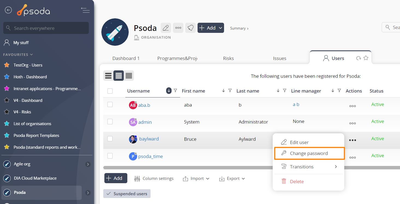Open the 'a b' line manager link
The width and height of the screenshot is (400, 204).
click(296, 104)
